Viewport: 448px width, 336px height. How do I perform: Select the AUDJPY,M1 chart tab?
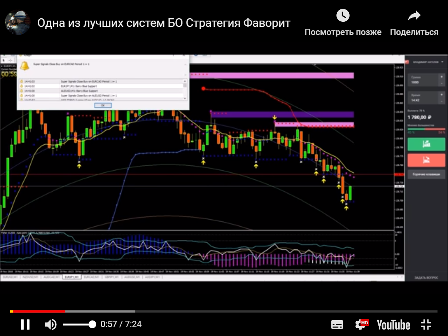(x=152, y=277)
